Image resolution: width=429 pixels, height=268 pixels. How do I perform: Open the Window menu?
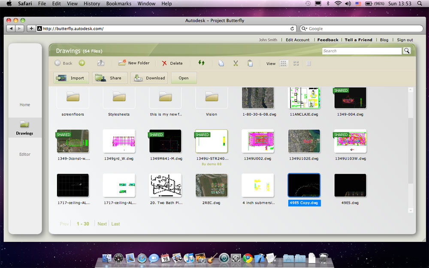click(146, 3)
